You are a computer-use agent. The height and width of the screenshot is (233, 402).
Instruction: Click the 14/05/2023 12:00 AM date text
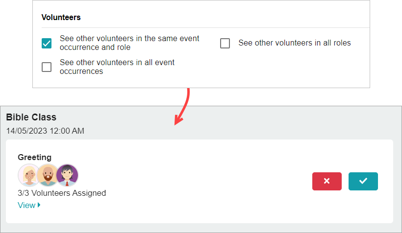pos(45,131)
